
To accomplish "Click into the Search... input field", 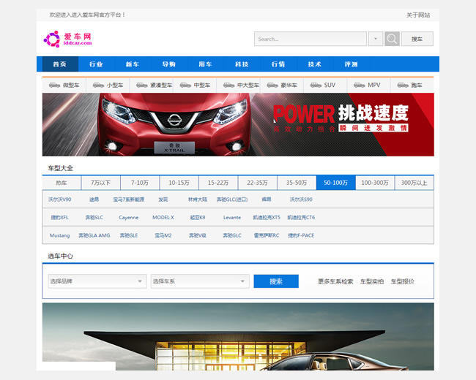I will [310, 39].
